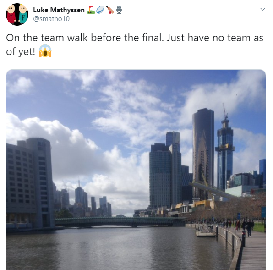
Task: Click the tall dark glass skyscraper in photo
Action: pyautogui.click(x=203, y=153)
